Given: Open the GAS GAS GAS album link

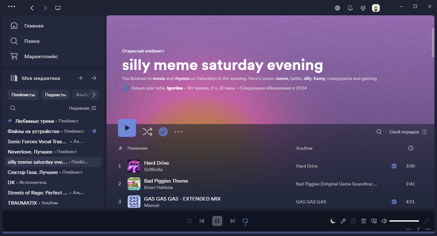Looking at the screenshot, I should point(311,202).
